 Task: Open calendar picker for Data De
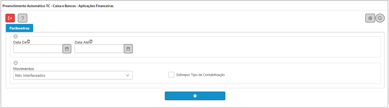tap(67, 49)
